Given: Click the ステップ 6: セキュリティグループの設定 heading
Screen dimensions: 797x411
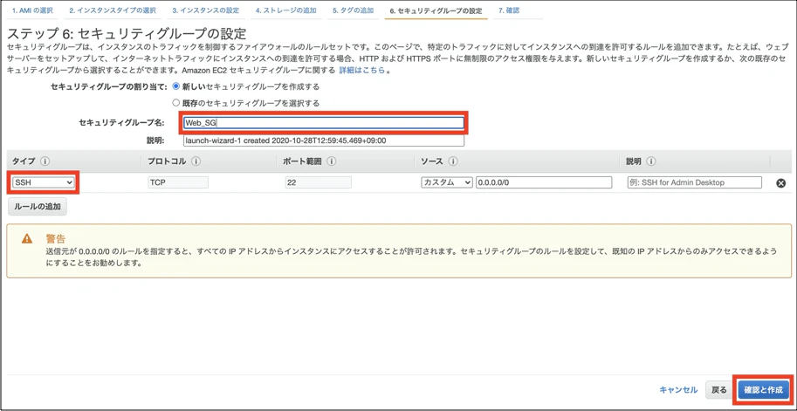Looking at the screenshot, I should [127, 34].
